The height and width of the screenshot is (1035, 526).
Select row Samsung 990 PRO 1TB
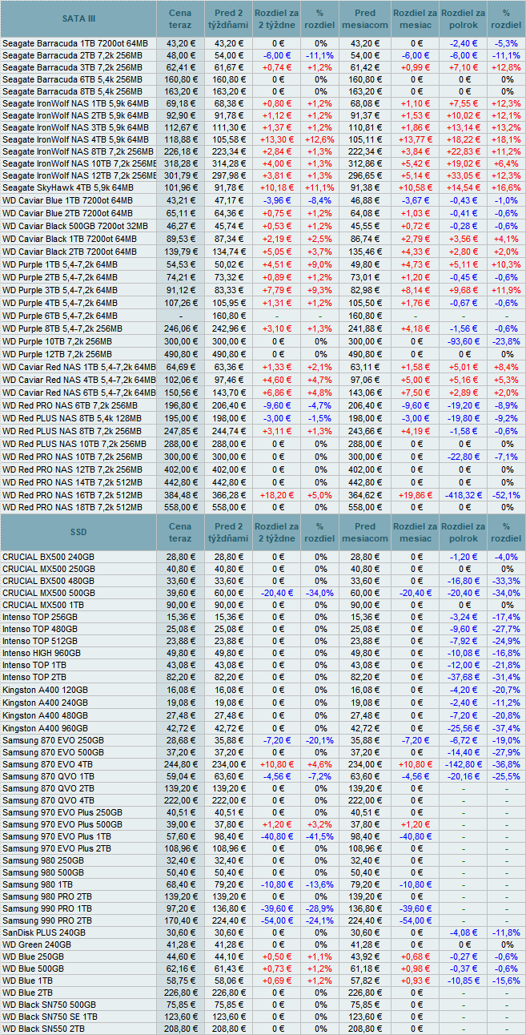click(x=263, y=909)
